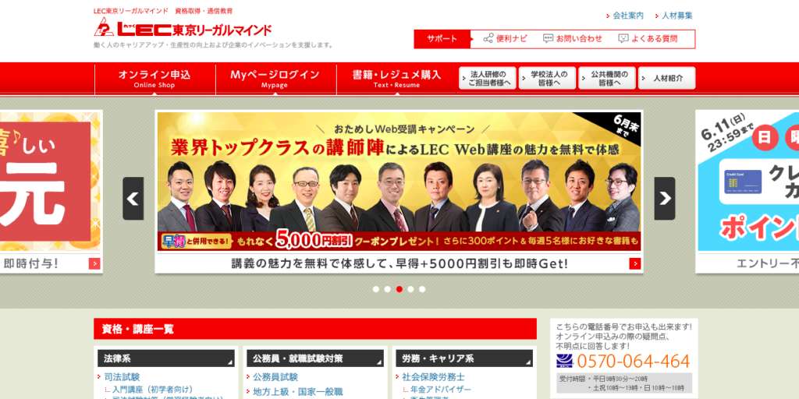Click 法人研修のご担当者様へ button

[488, 79]
